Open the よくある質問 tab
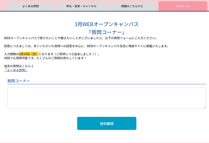This screenshot has height=143, width=209. coord(30,6)
